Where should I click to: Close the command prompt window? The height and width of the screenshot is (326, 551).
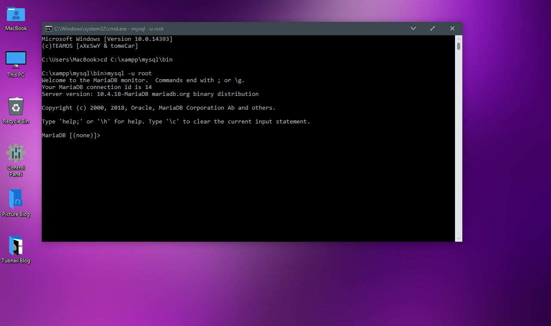click(452, 28)
